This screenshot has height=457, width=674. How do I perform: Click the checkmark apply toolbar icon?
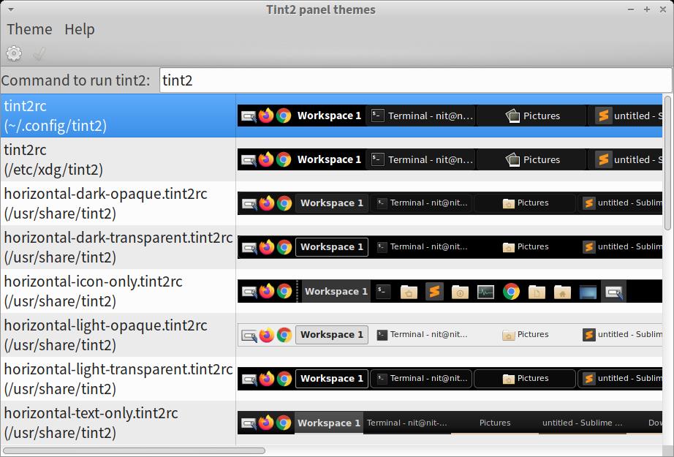point(39,53)
